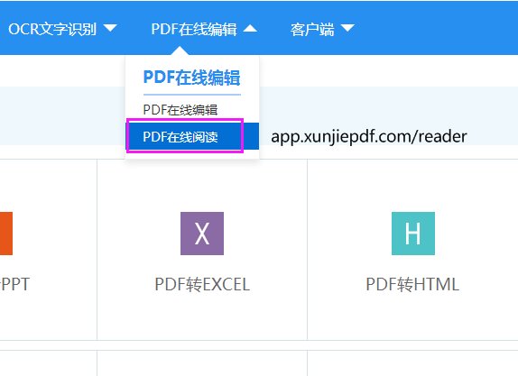The image size is (518, 376).
Task: Click the bold PDF在线编辑 dropdown heading
Action: click(x=191, y=78)
